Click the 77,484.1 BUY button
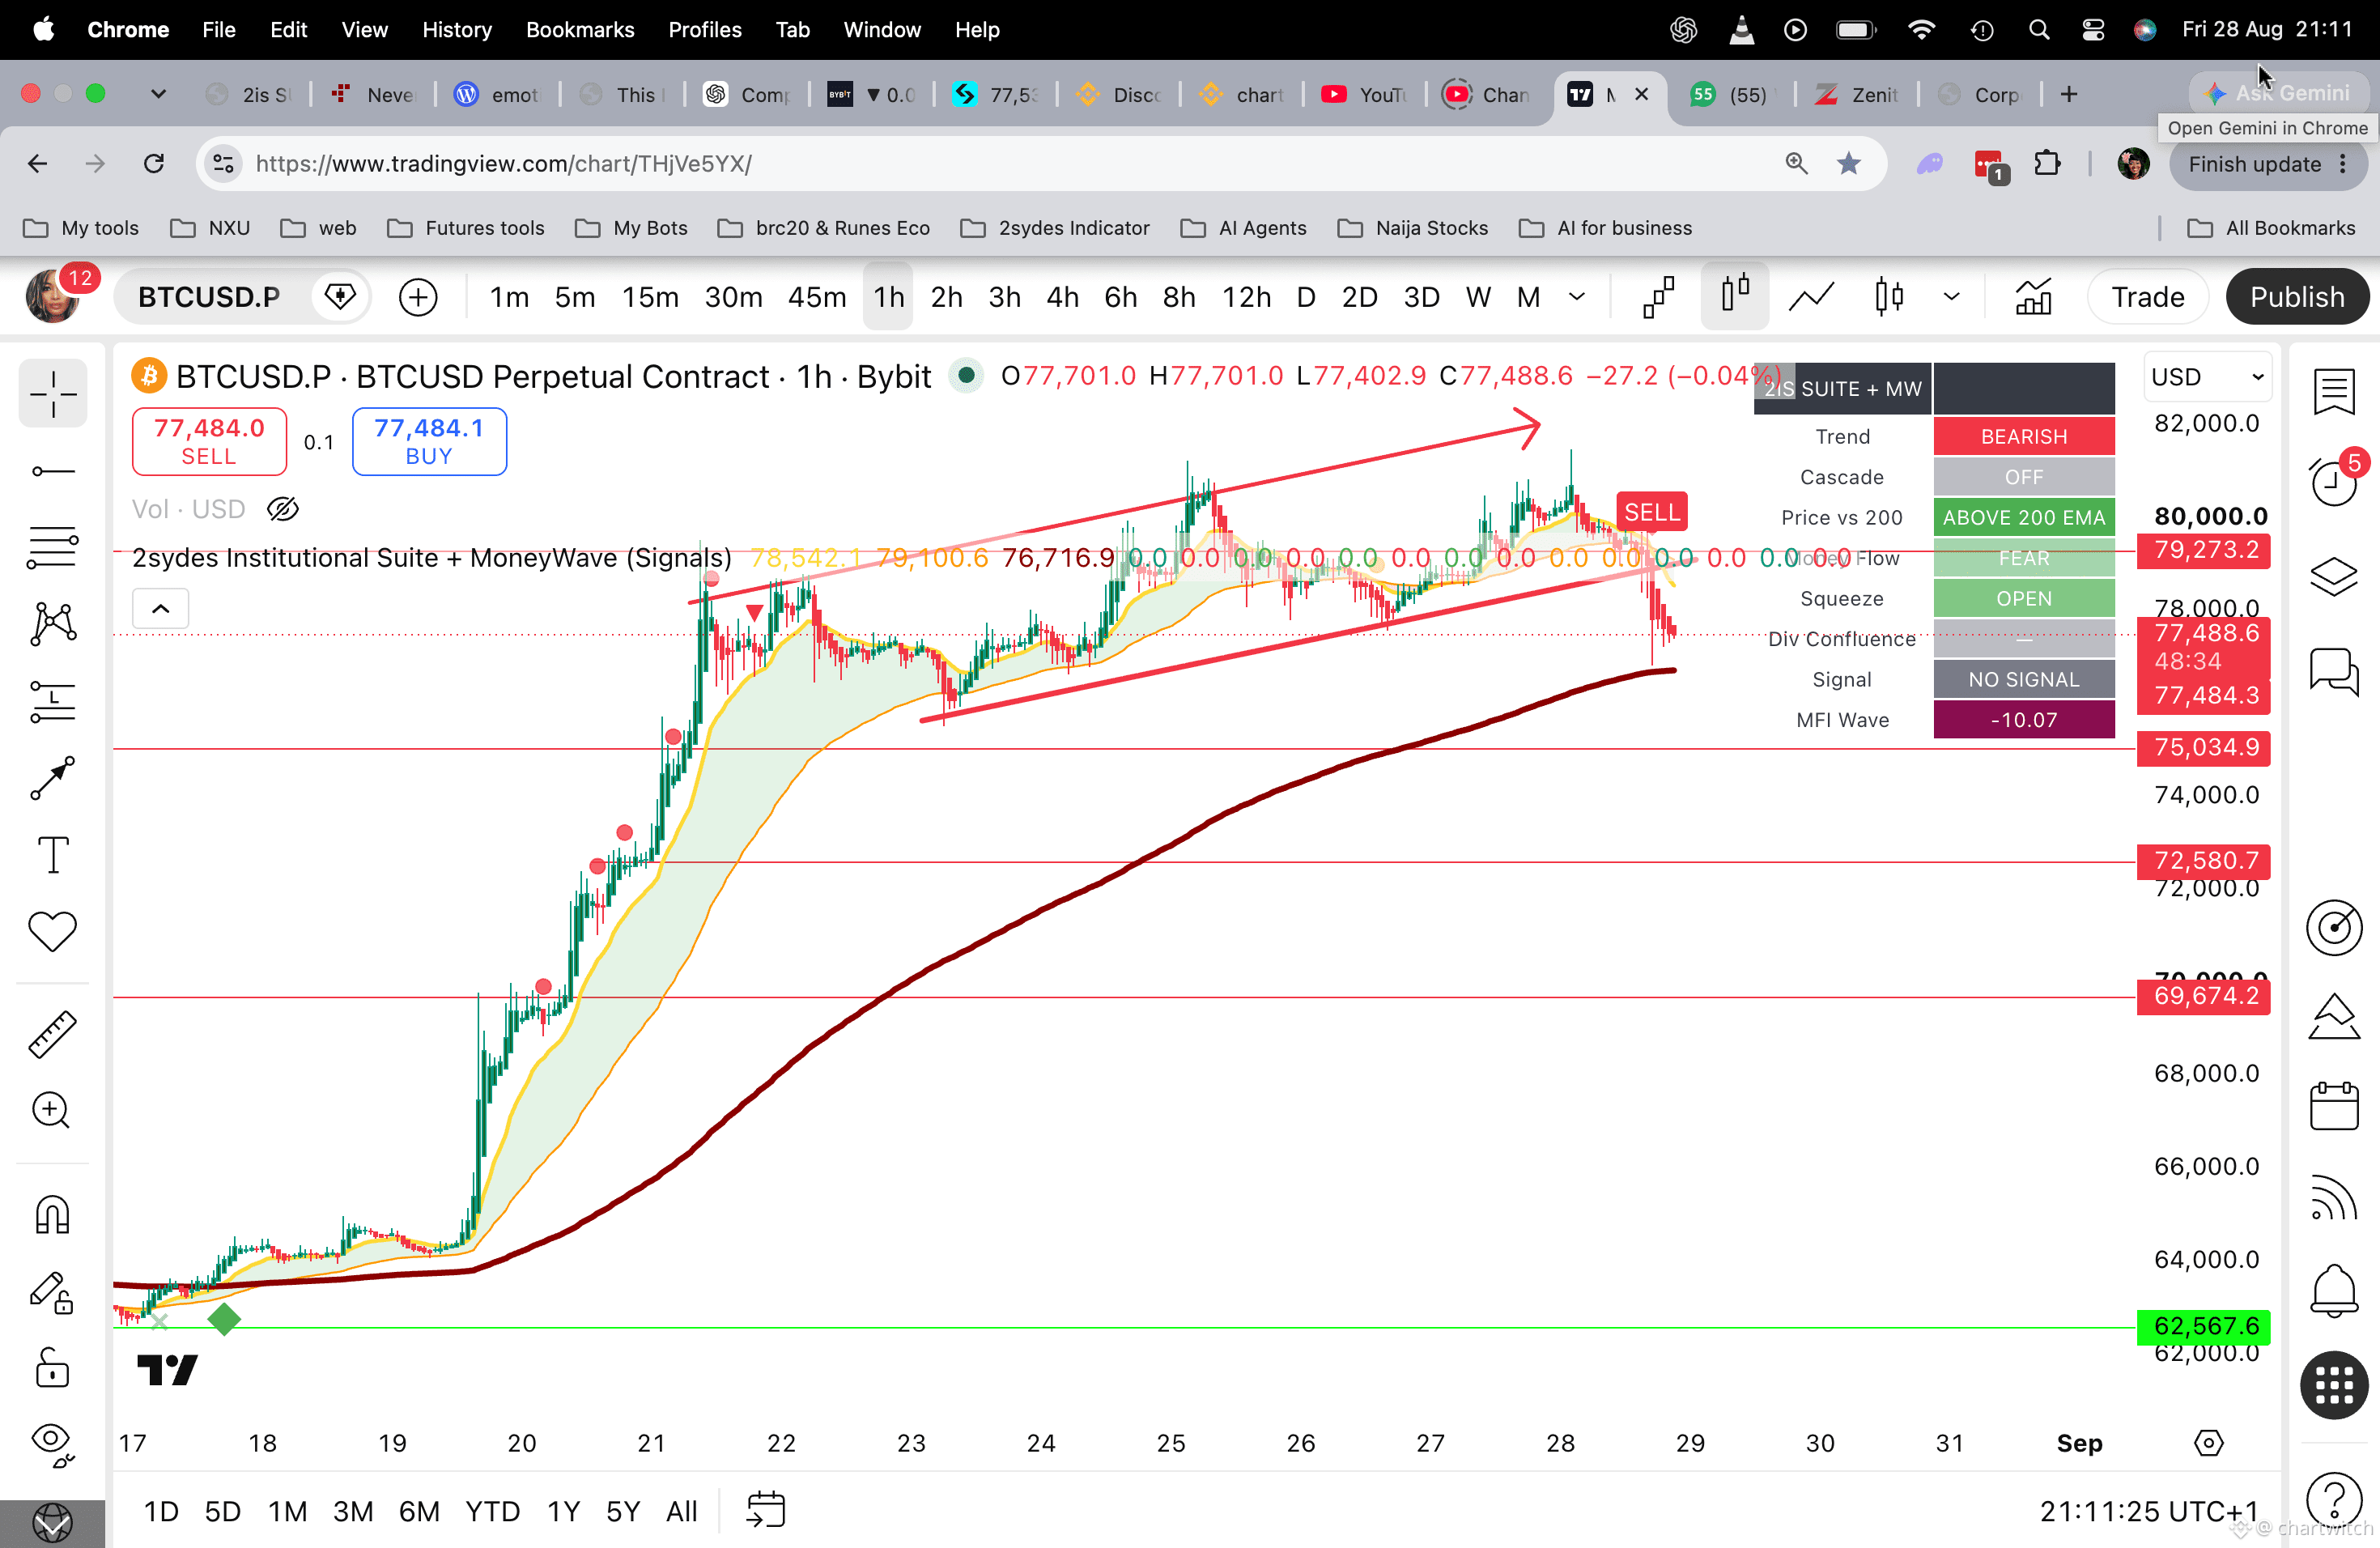The height and width of the screenshot is (1548, 2380). tap(429, 441)
